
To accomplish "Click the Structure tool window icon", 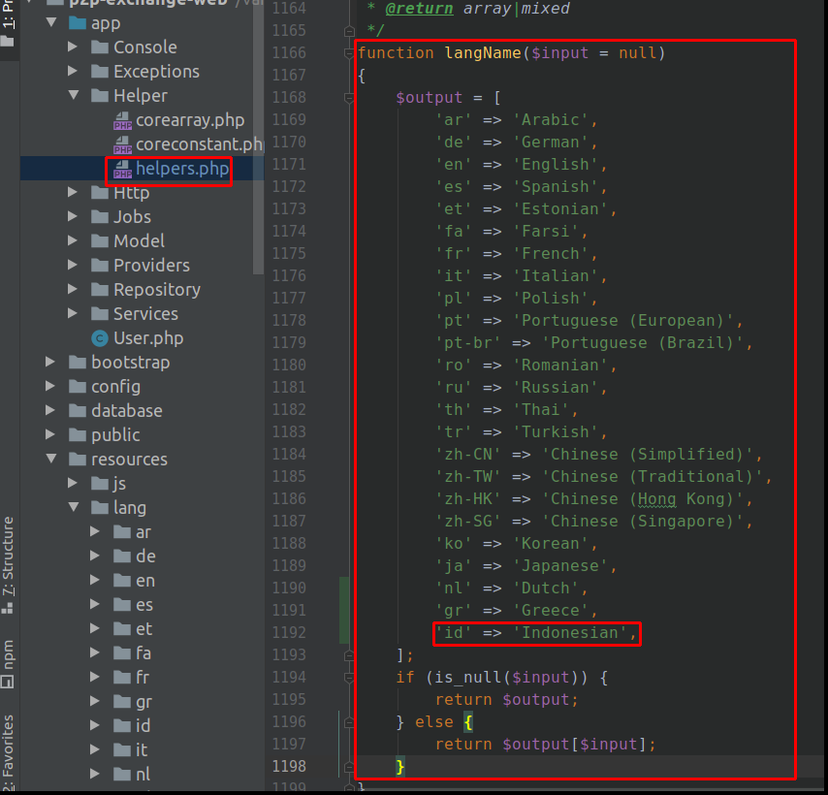I will (9, 608).
